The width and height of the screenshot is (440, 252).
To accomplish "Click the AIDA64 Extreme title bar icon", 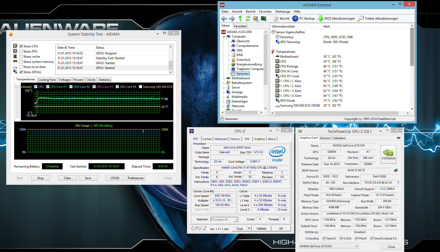I will (222, 5).
